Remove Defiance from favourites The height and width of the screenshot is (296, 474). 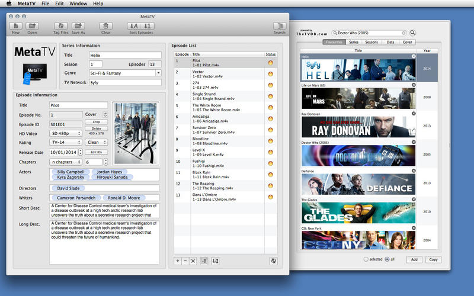(414, 170)
